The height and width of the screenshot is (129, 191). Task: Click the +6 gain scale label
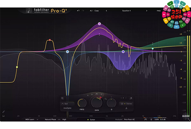pyautogui.click(x=181, y=34)
